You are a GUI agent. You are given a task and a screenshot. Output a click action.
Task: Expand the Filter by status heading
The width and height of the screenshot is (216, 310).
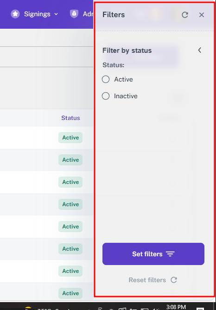tap(127, 51)
